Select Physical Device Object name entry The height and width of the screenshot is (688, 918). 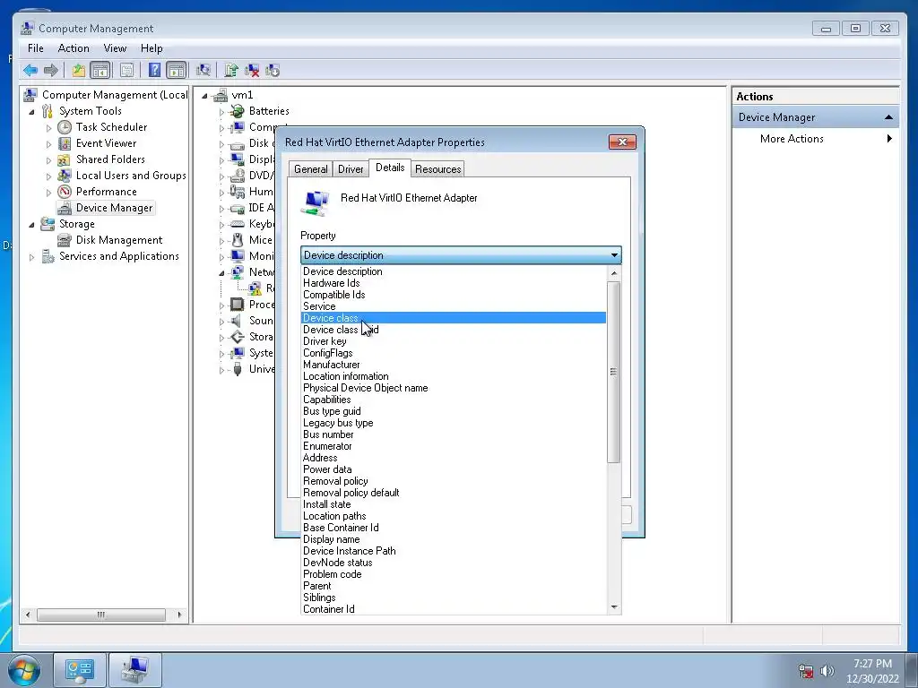(454, 388)
